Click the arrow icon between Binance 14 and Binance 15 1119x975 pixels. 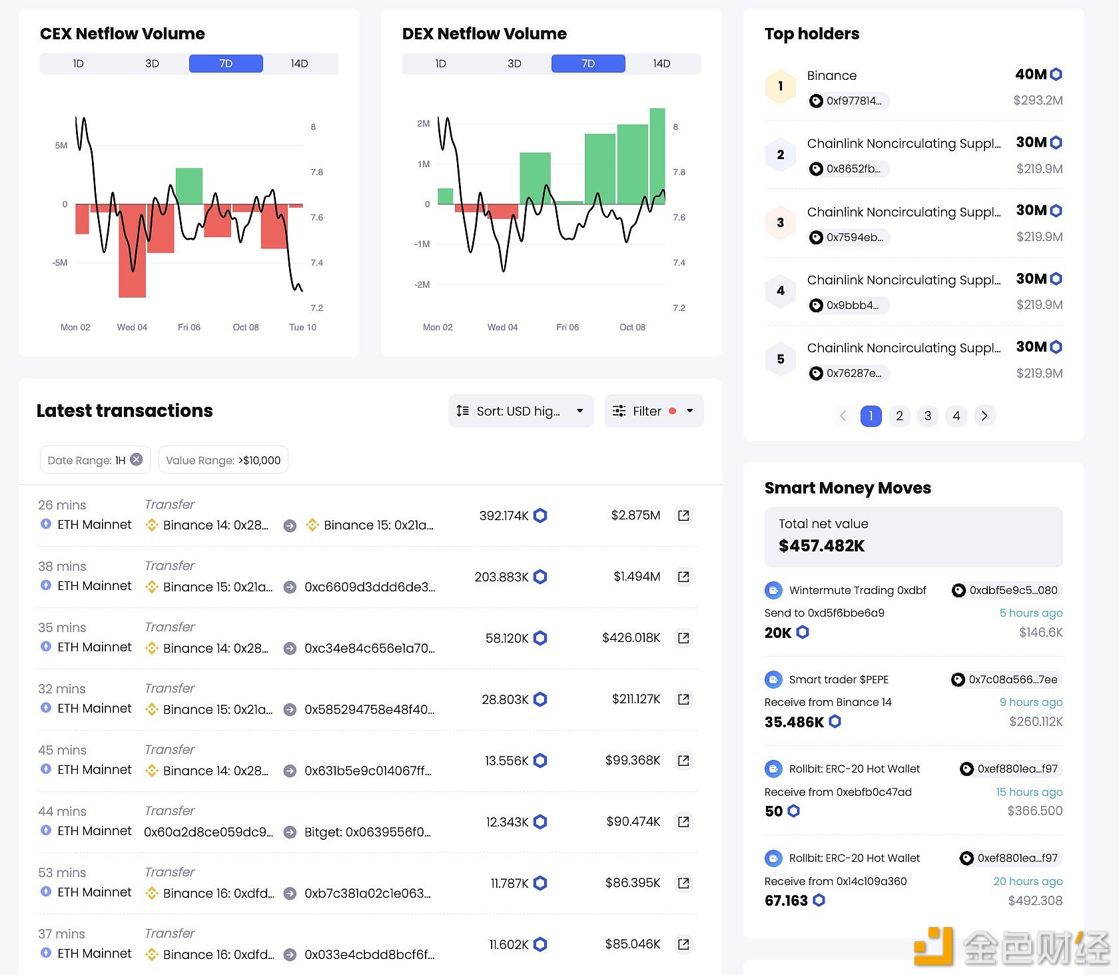[x=290, y=525]
